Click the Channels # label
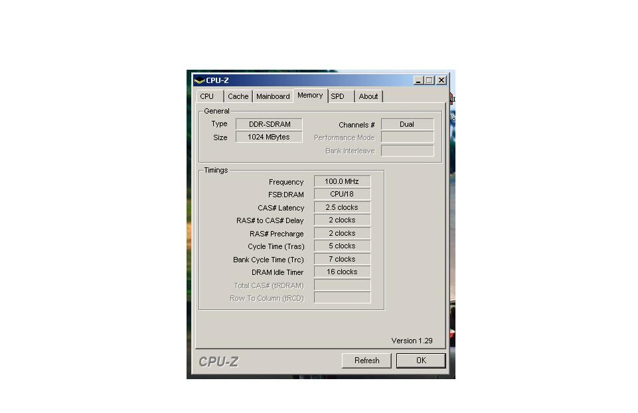Viewport: 638px width, 413px height. (357, 125)
